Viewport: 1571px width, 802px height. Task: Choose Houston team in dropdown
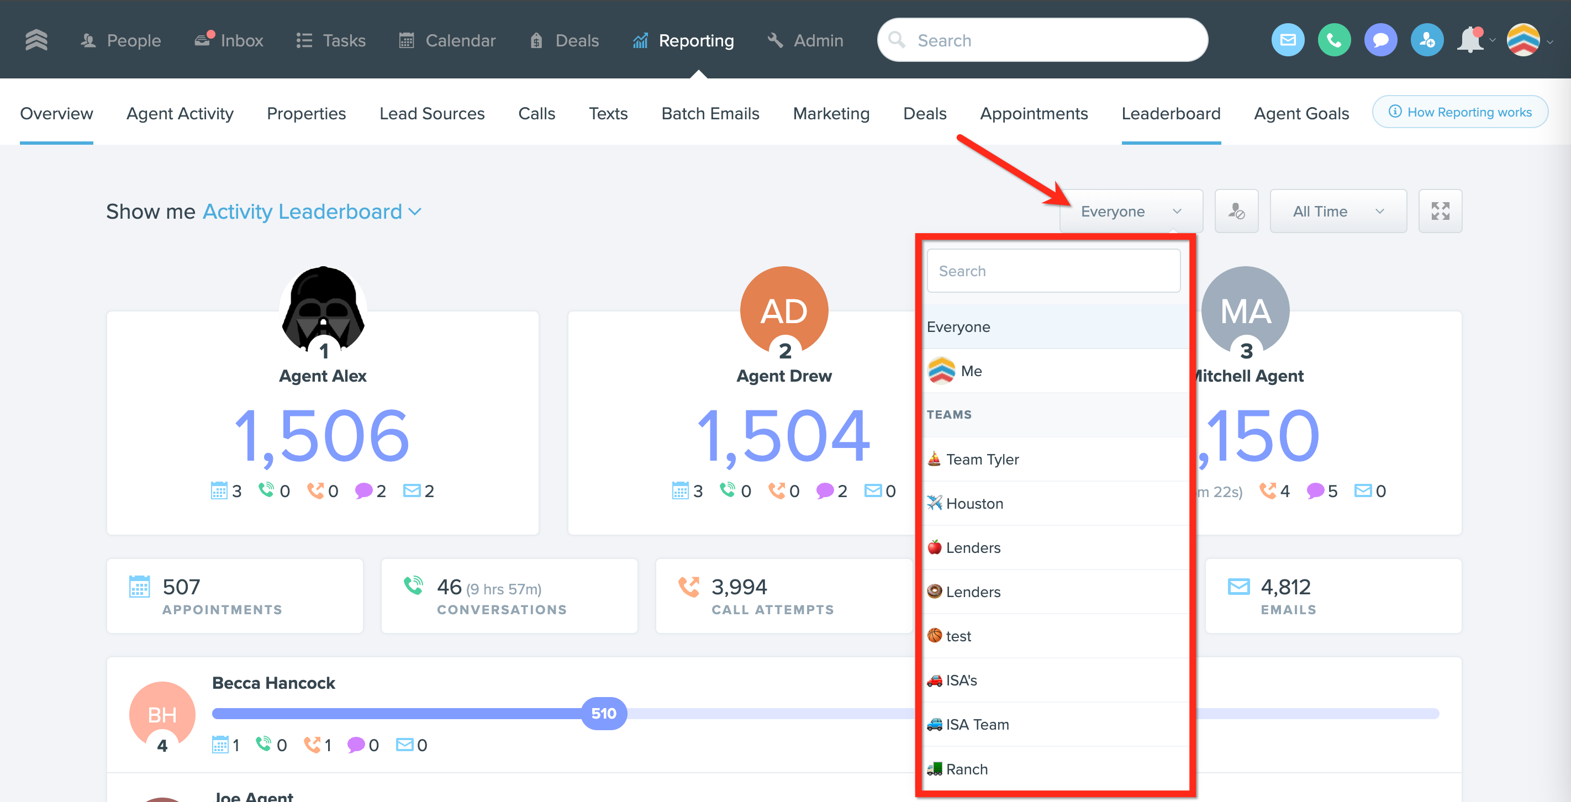coord(974,503)
